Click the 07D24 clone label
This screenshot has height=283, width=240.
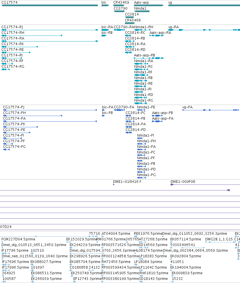click(6, 227)
